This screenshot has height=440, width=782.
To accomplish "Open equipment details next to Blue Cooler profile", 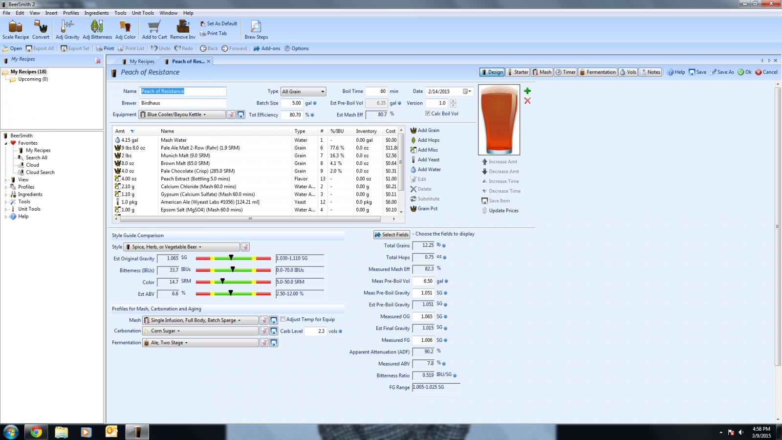I will point(231,114).
